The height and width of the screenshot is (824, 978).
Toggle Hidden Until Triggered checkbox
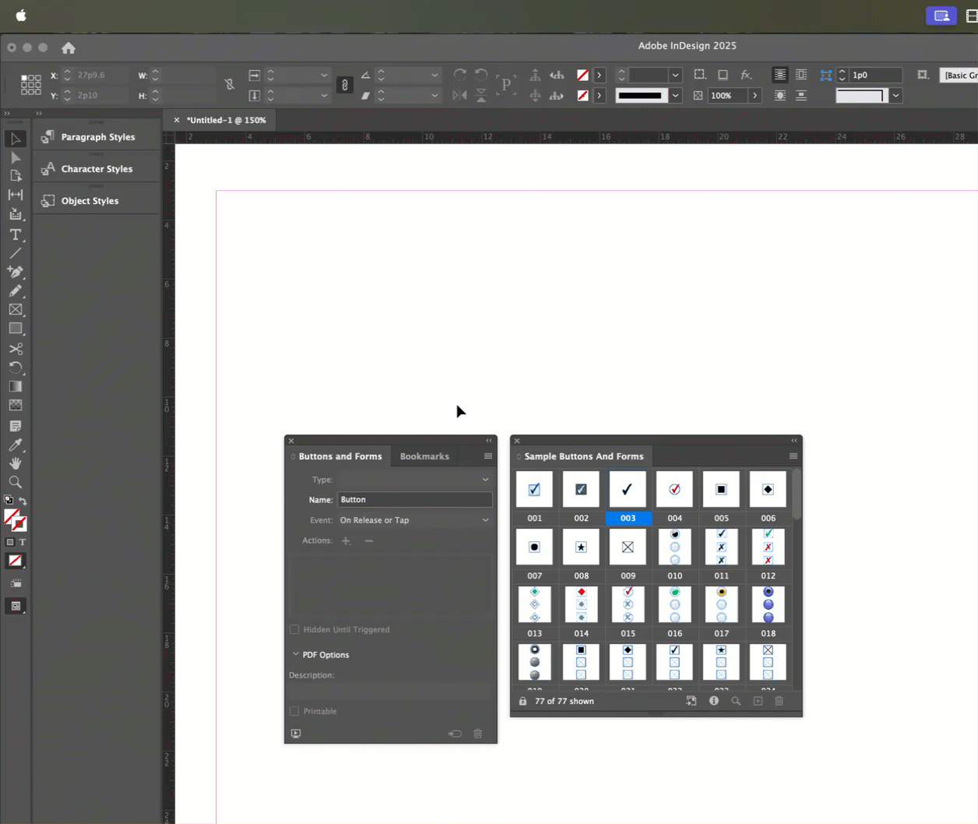click(x=294, y=629)
